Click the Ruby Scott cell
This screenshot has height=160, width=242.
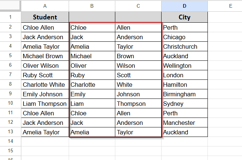(x=45, y=75)
